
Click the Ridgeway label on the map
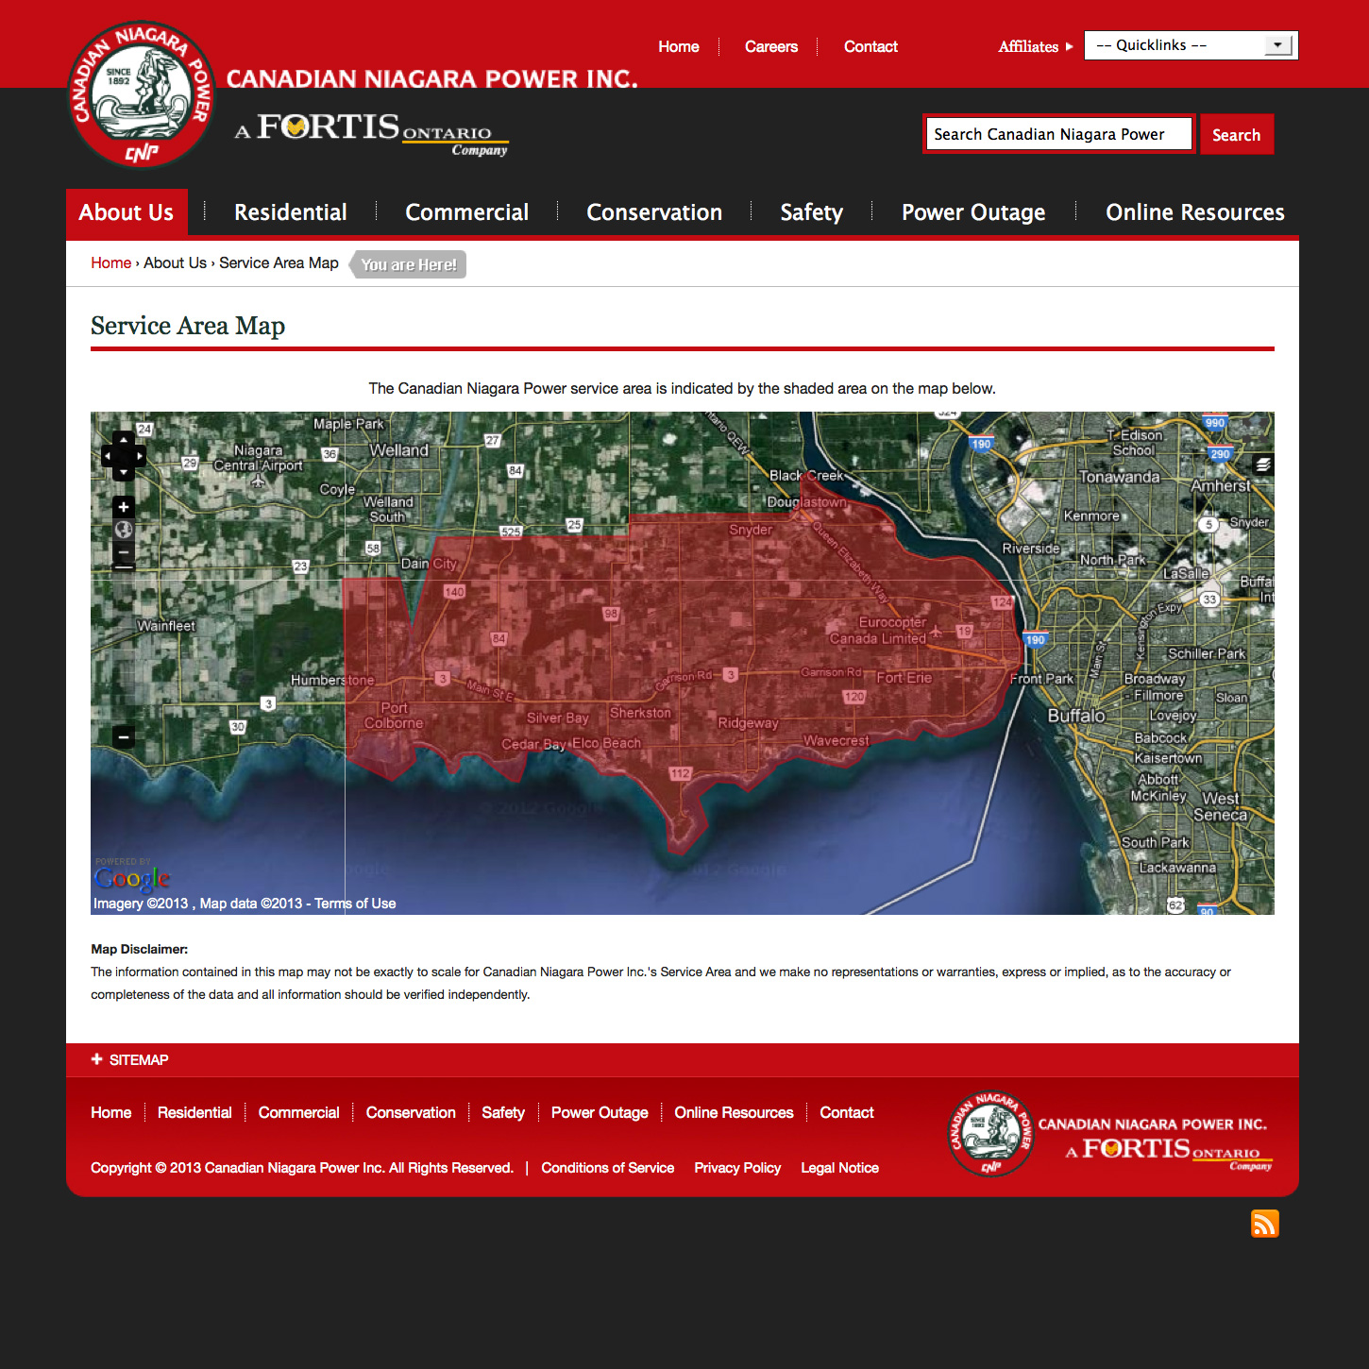tap(748, 723)
